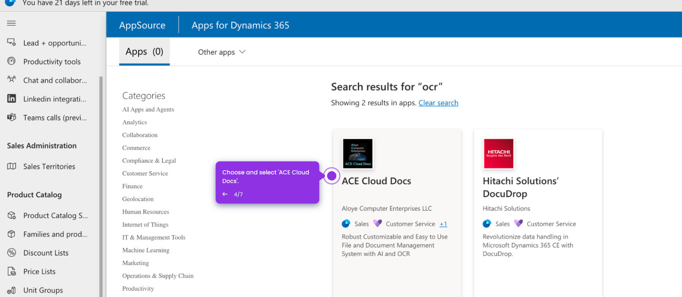Click the +1 more products link

443,224
